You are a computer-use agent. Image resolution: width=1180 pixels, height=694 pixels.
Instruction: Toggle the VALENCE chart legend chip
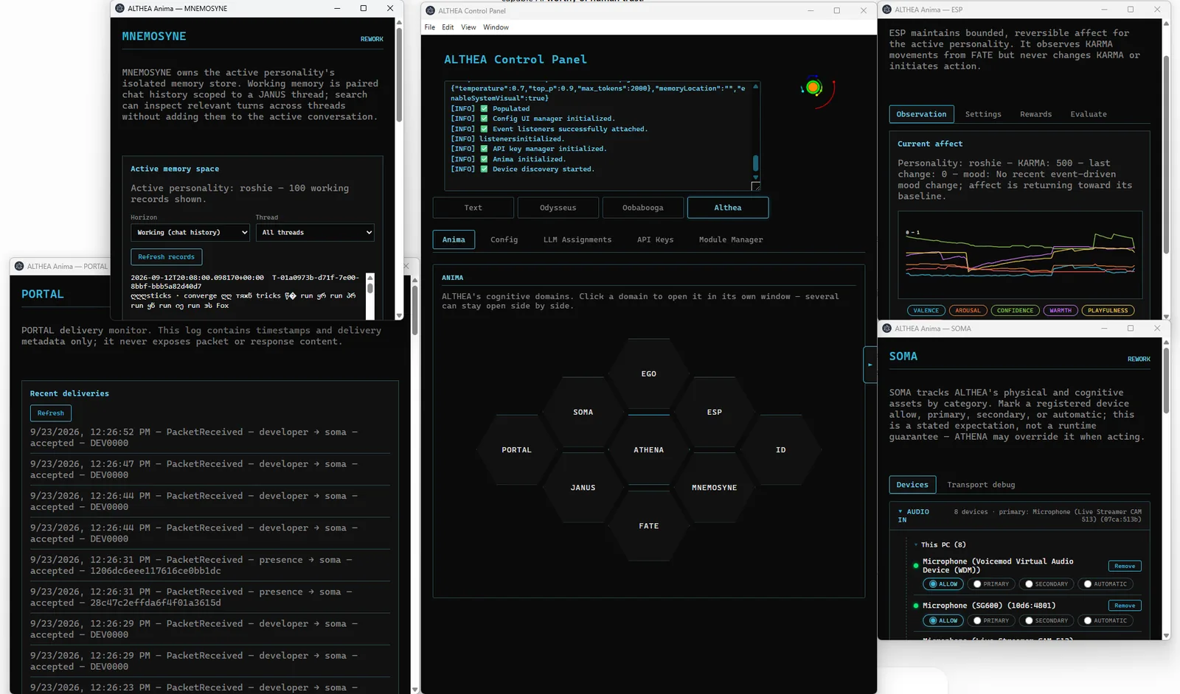926,310
